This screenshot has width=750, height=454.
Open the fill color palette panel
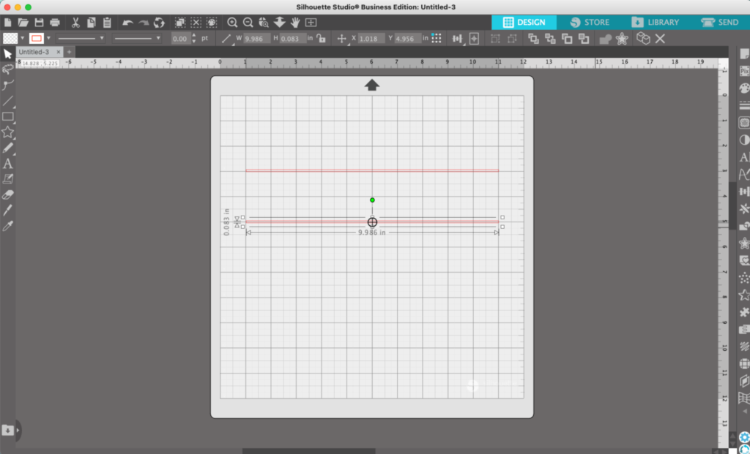pos(744,88)
